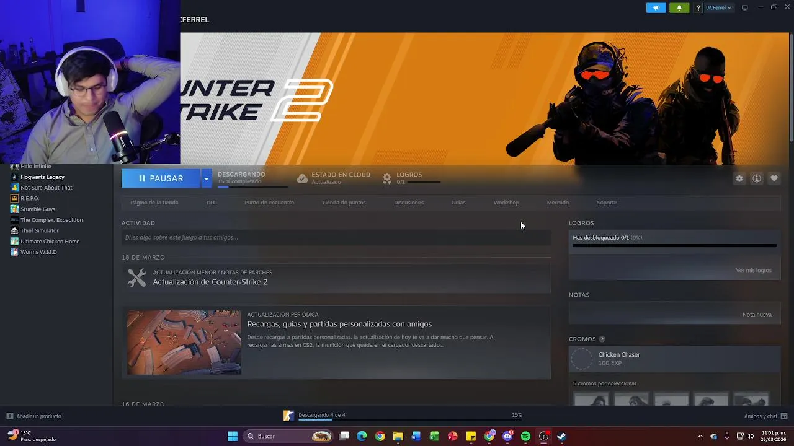Select Not Sure About That in library

(47, 188)
